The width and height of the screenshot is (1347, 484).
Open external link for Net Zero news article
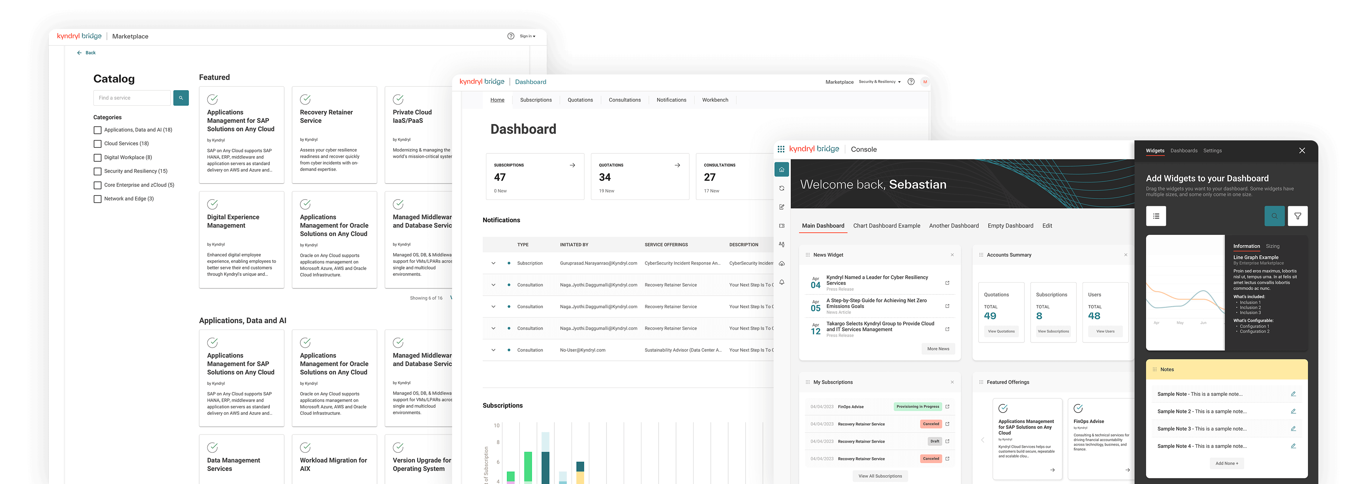pos(947,306)
